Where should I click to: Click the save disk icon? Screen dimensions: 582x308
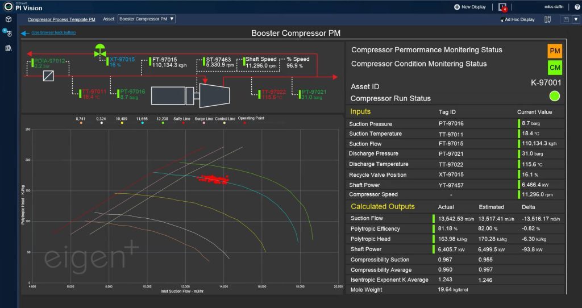point(566,19)
